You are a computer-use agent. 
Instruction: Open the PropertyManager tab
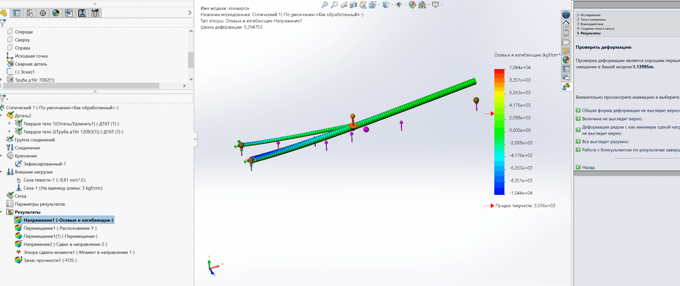(x=17, y=13)
